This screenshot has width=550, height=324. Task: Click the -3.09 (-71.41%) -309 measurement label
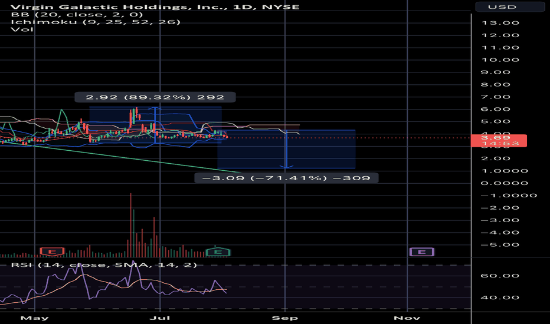point(287,178)
